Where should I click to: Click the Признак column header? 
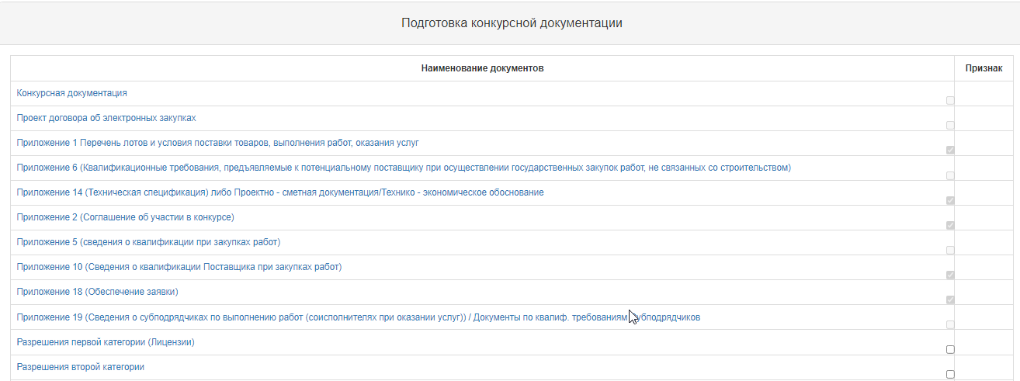pos(984,68)
